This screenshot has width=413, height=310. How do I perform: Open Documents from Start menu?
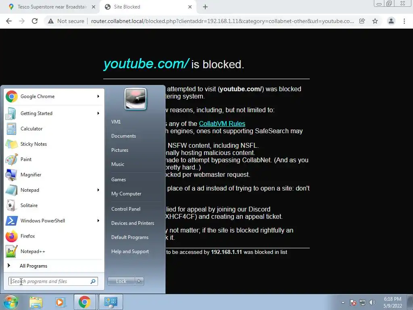click(x=123, y=136)
